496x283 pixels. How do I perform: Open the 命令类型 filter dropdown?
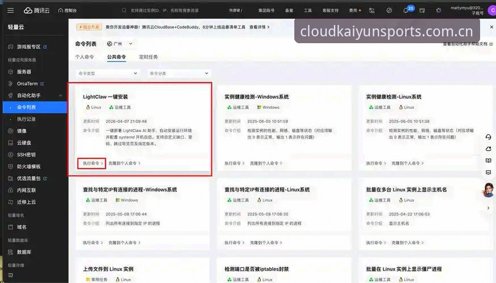(108, 73)
